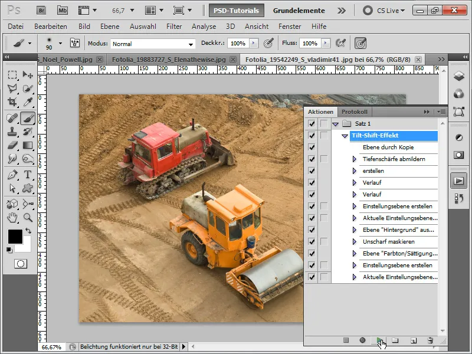Uncheck the Ebene durch Kopie step
The height and width of the screenshot is (354, 472).
[x=312, y=147]
